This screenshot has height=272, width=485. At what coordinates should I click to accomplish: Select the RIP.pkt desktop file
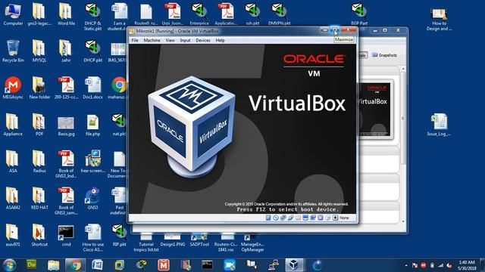119,236
